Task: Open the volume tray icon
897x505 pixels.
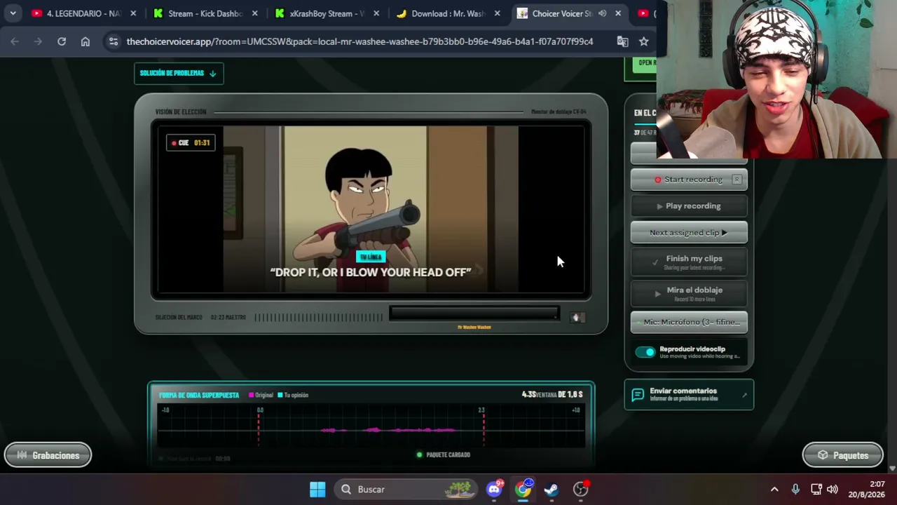Action: pyautogui.click(x=833, y=490)
